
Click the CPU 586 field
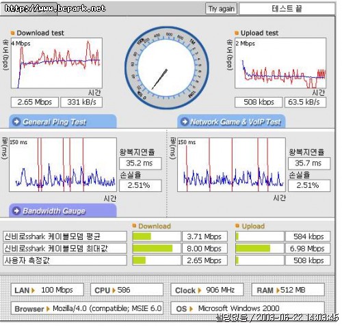click(127, 290)
